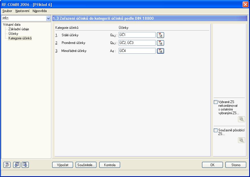Click the pick icon beside Mimořádné účinky field
250x177 pixels.
[x=160, y=51]
